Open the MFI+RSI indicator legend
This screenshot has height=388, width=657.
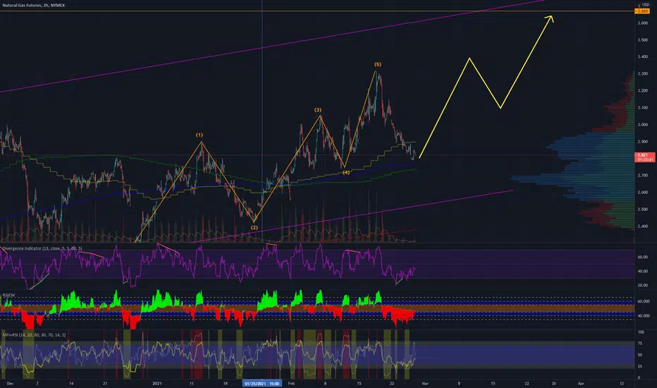click(x=34, y=334)
